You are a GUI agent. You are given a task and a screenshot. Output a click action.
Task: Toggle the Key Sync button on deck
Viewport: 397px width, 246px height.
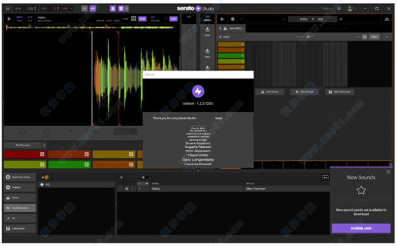tap(173, 19)
